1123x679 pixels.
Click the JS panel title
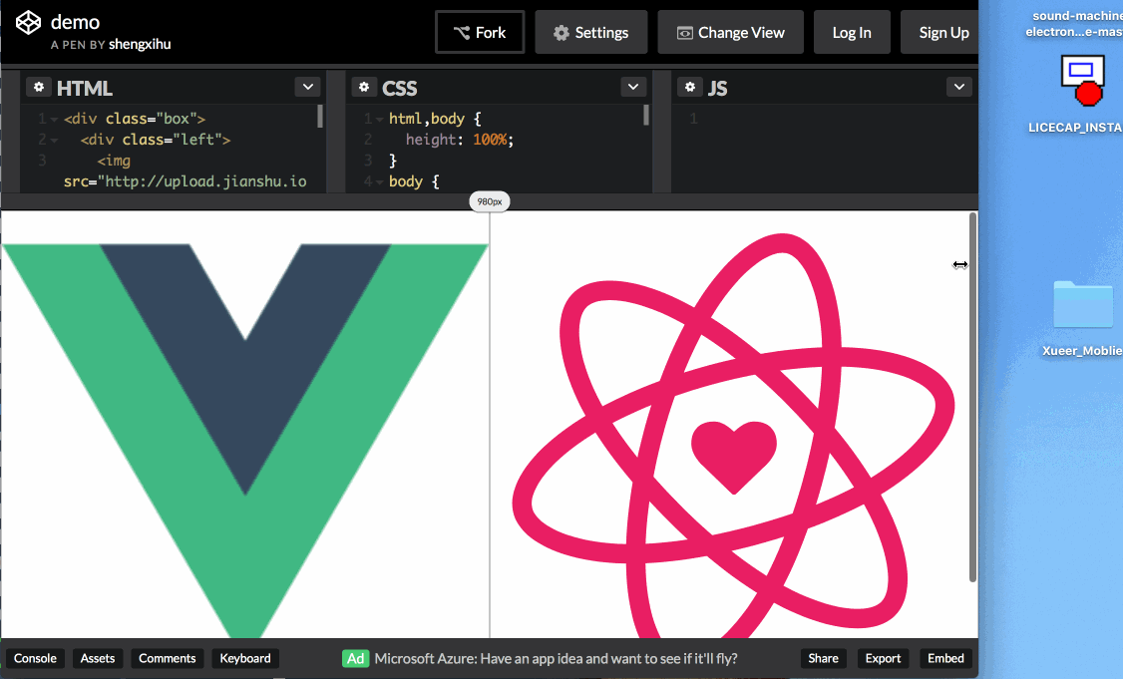coord(718,88)
